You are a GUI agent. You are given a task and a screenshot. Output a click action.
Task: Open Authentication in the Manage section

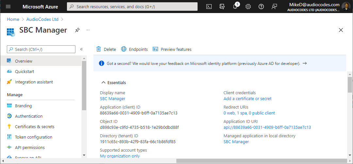[x=28, y=116]
